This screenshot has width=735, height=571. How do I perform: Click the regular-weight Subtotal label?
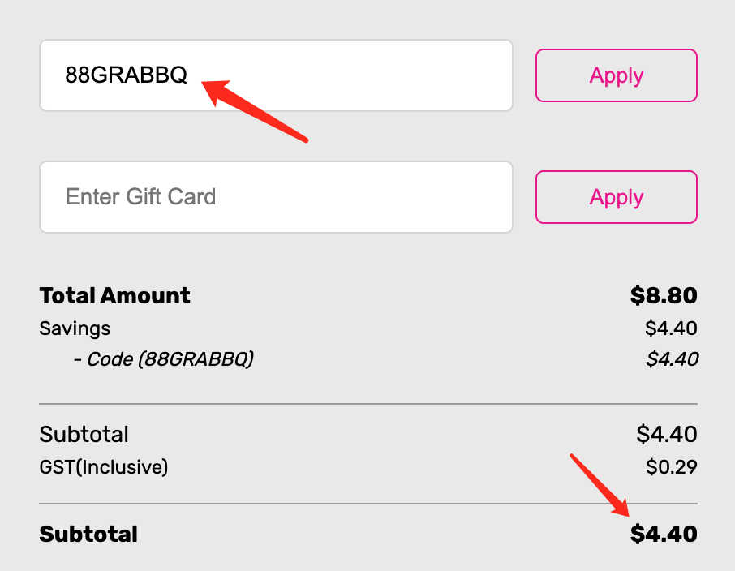(x=84, y=434)
